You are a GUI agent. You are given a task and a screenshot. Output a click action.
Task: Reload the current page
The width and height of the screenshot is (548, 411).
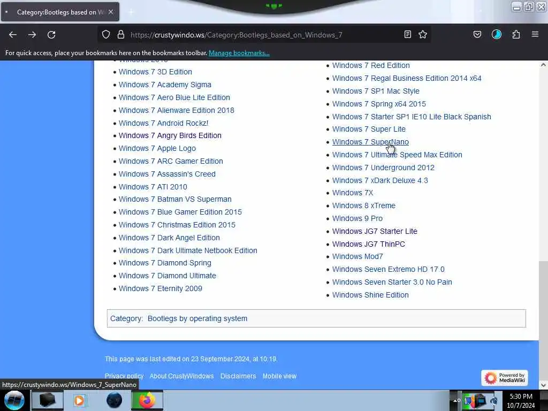pos(51,35)
